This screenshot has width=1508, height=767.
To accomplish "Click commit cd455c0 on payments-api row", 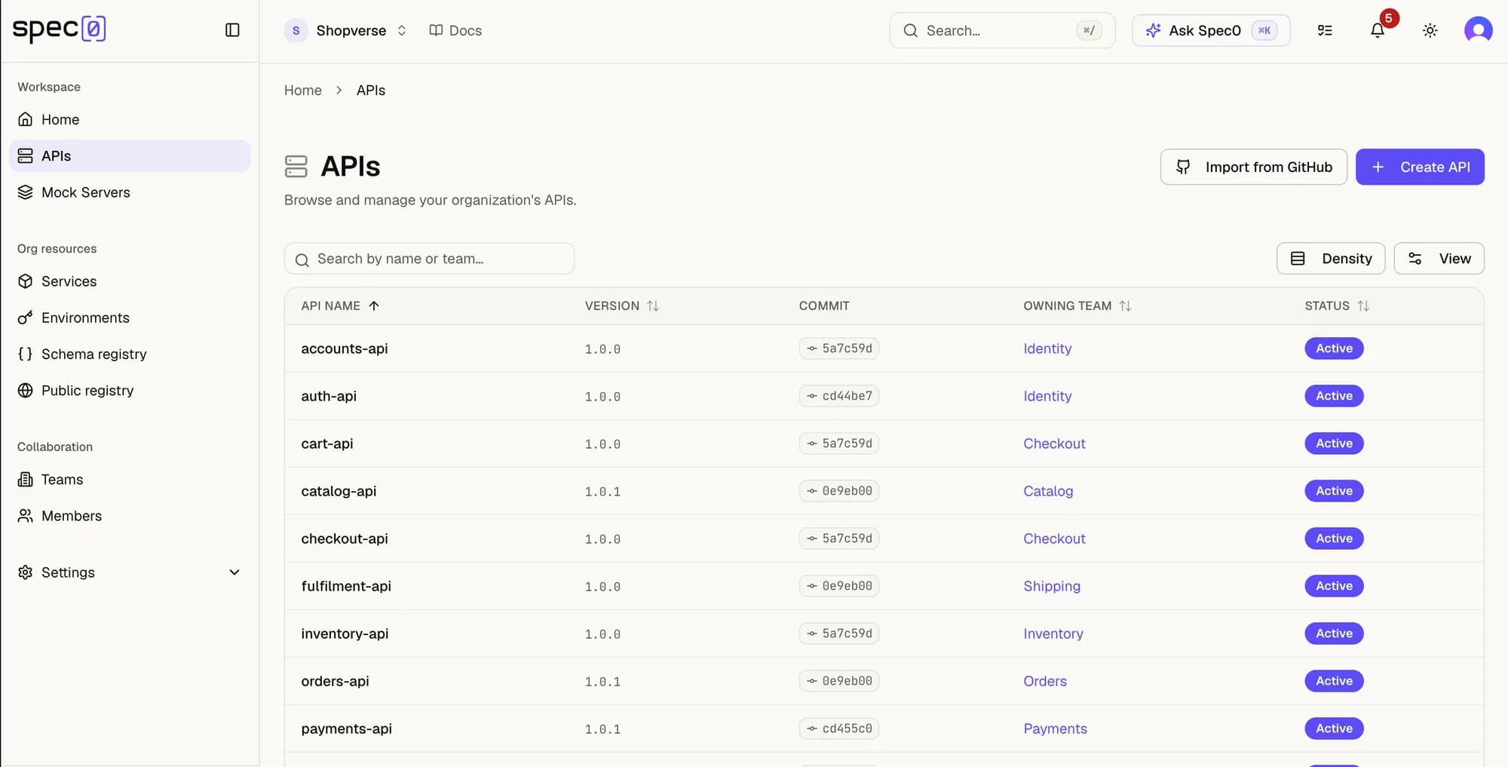I will click(x=838, y=729).
